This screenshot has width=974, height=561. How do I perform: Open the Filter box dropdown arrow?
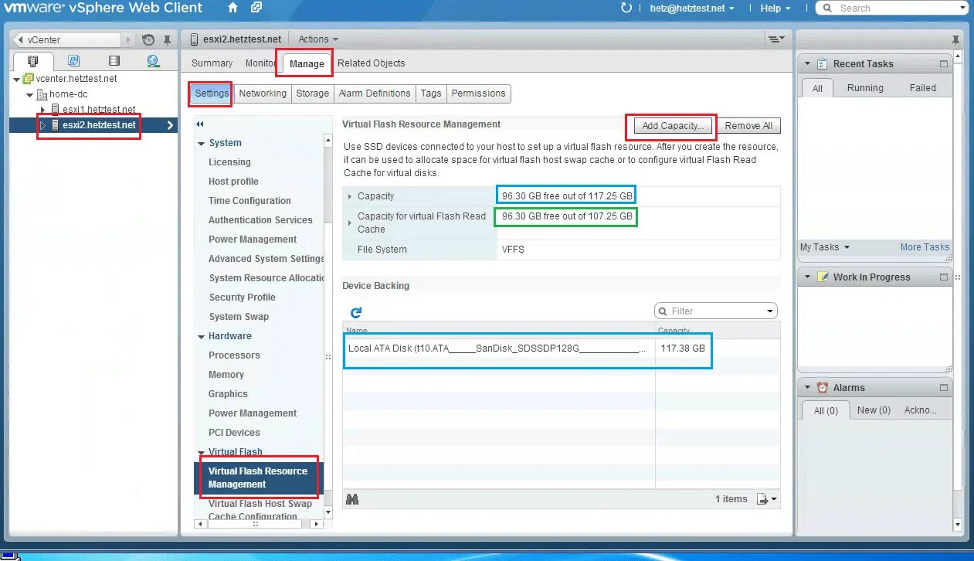pyautogui.click(x=770, y=311)
